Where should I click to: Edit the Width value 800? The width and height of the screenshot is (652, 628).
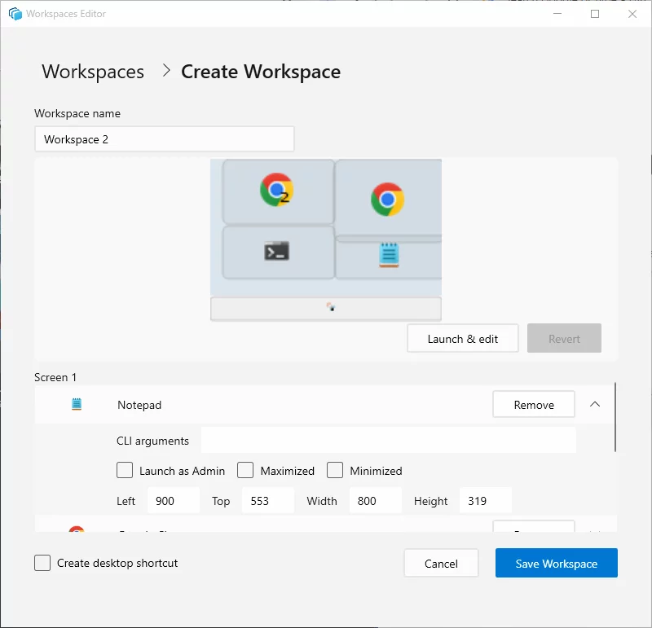(x=376, y=501)
